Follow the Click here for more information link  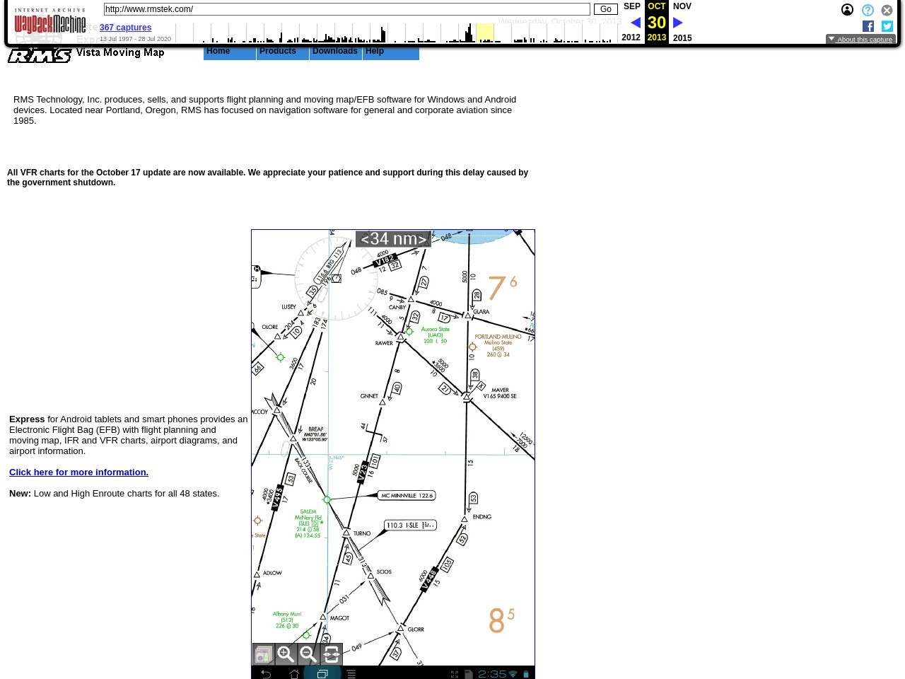[78, 472]
